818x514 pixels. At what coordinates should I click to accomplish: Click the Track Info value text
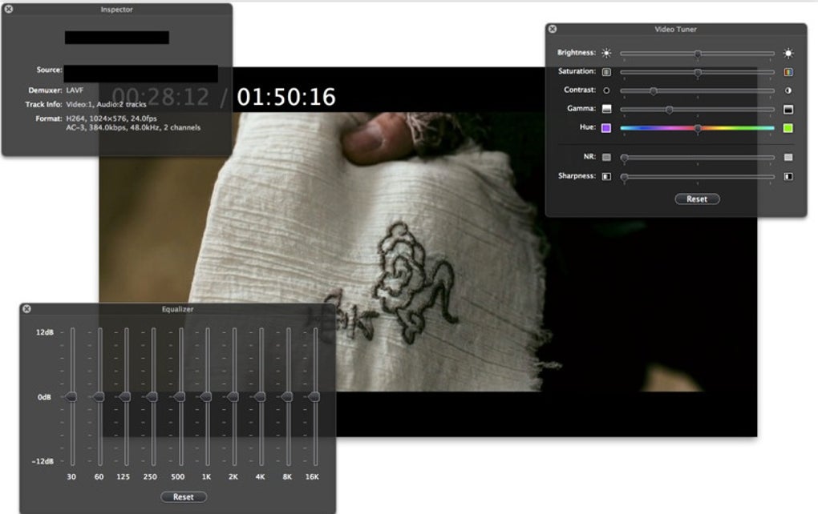106,104
